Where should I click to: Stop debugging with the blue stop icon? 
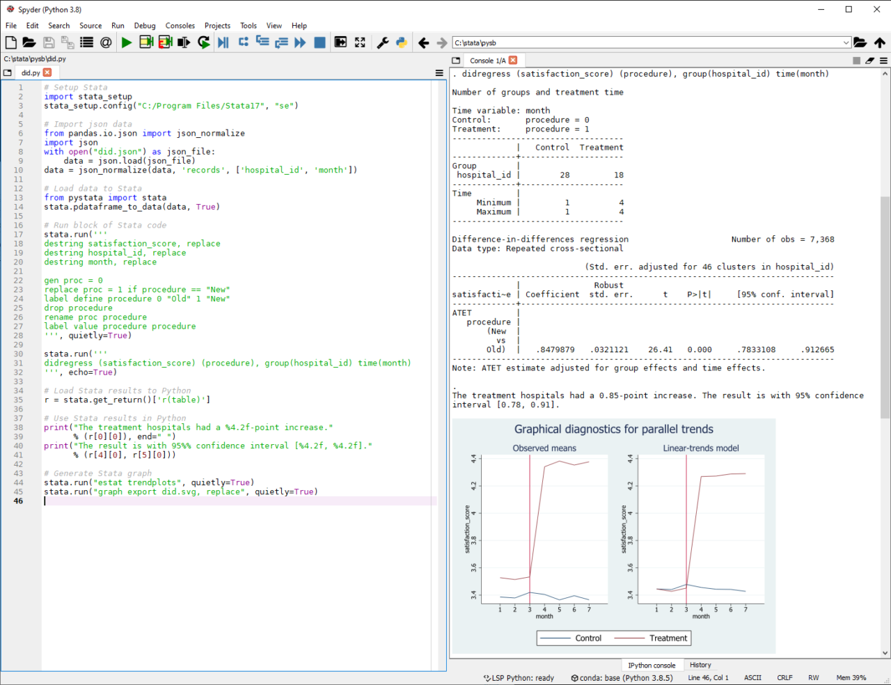(x=320, y=42)
